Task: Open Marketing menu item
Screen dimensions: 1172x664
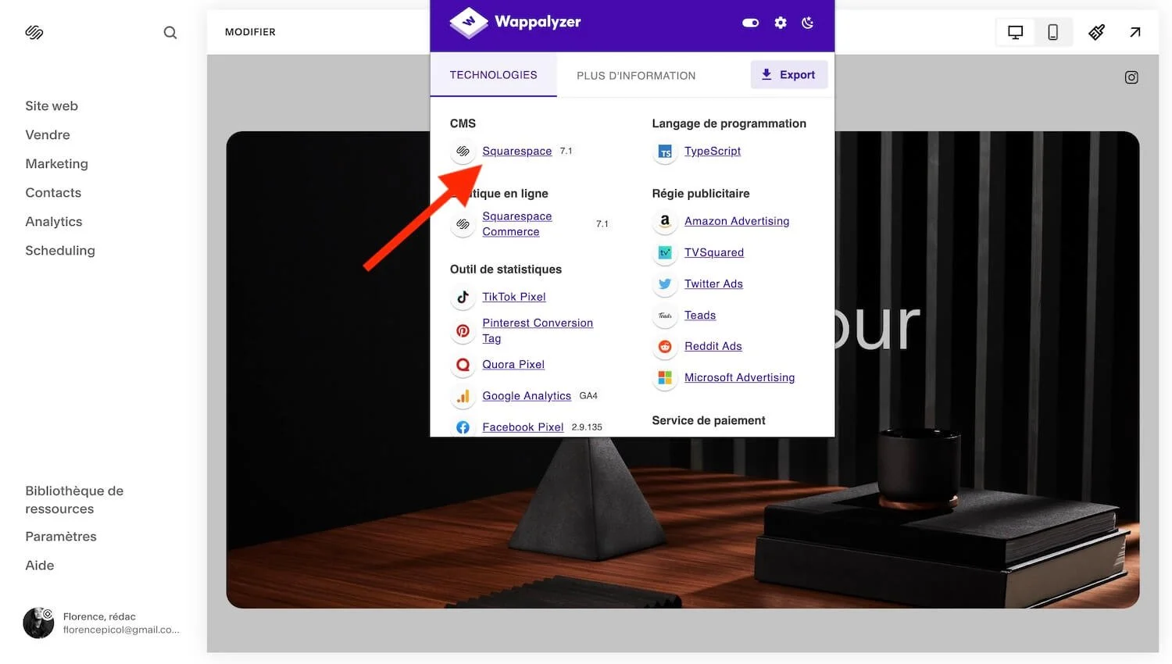Action: click(56, 163)
